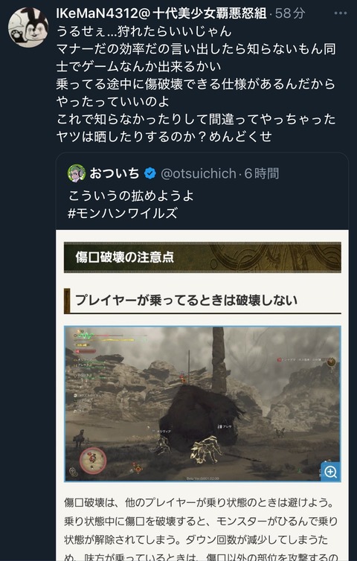Screen dimensions: 357x561
Task: Tap the magnifier zoom icon on game screenshot
Action: 330,472
